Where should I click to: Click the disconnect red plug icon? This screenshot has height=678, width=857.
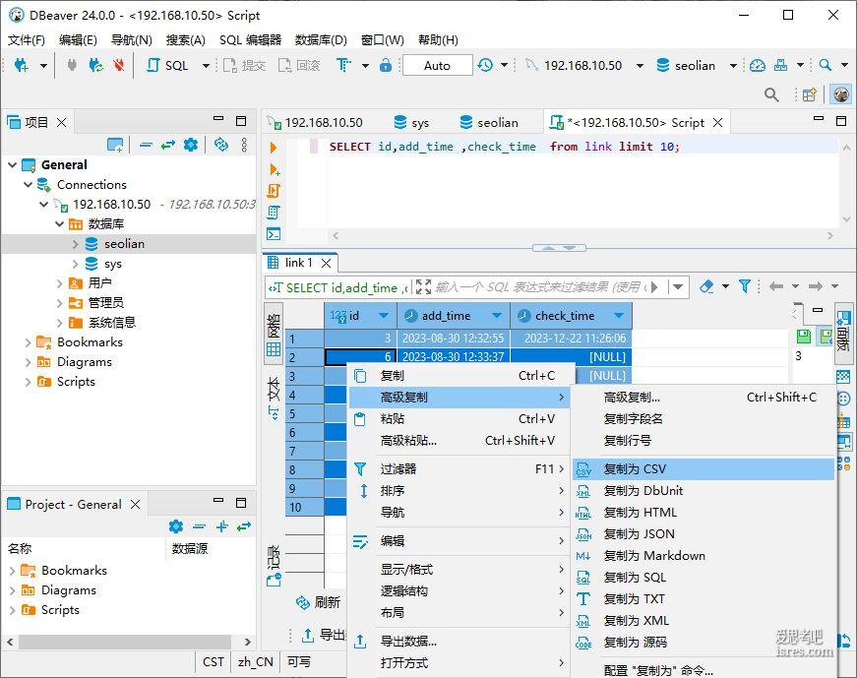119,66
